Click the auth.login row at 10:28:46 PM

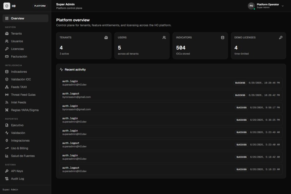pyautogui.click(x=171, y=83)
